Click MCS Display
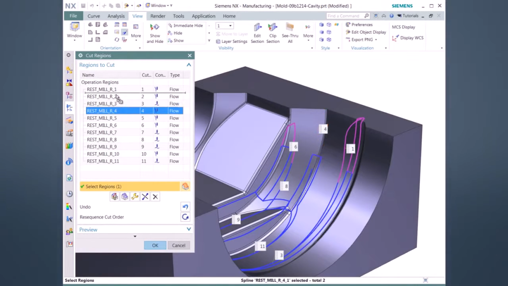Screen dimensions: 508x286 pos(403,27)
